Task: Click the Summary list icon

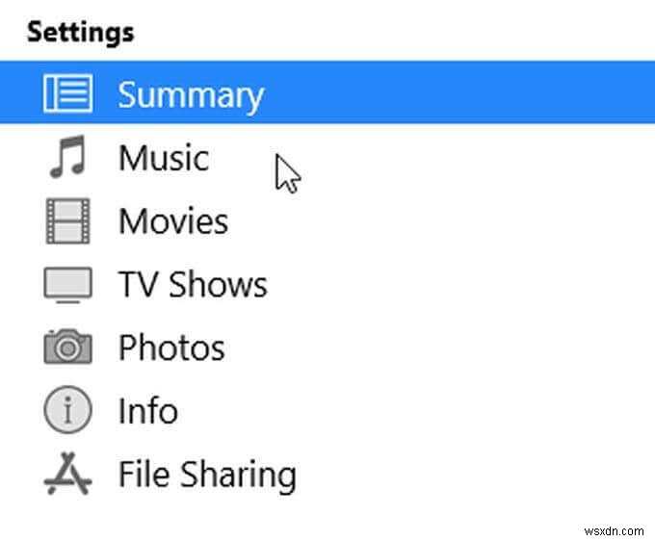Action: tap(68, 94)
